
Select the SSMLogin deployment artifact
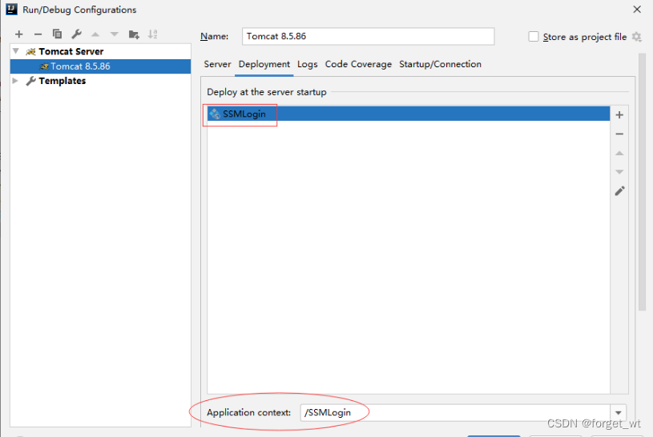[x=409, y=114]
